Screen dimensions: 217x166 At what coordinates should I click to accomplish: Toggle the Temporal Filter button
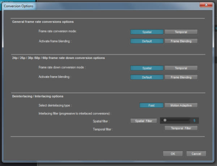click(x=181, y=128)
